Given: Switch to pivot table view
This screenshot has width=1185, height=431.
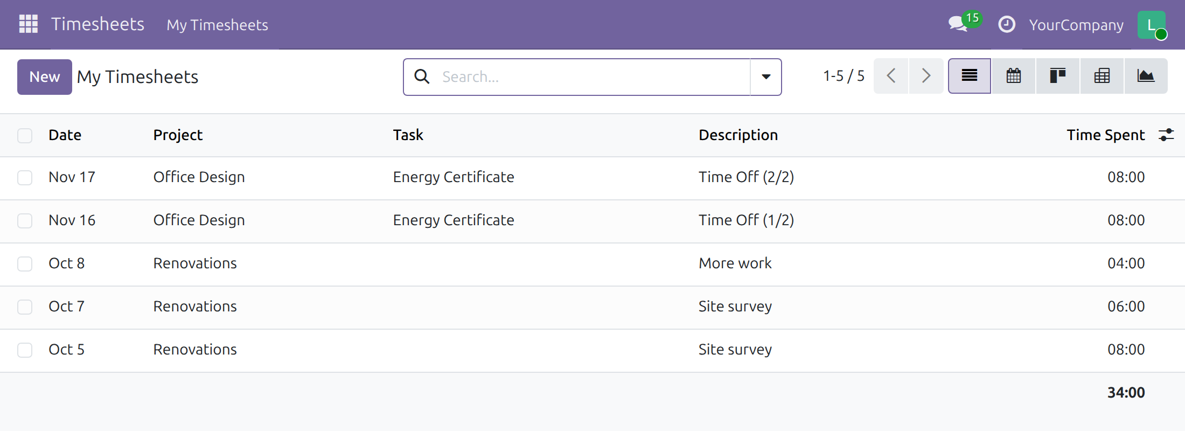Looking at the screenshot, I should tap(1102, 76).
